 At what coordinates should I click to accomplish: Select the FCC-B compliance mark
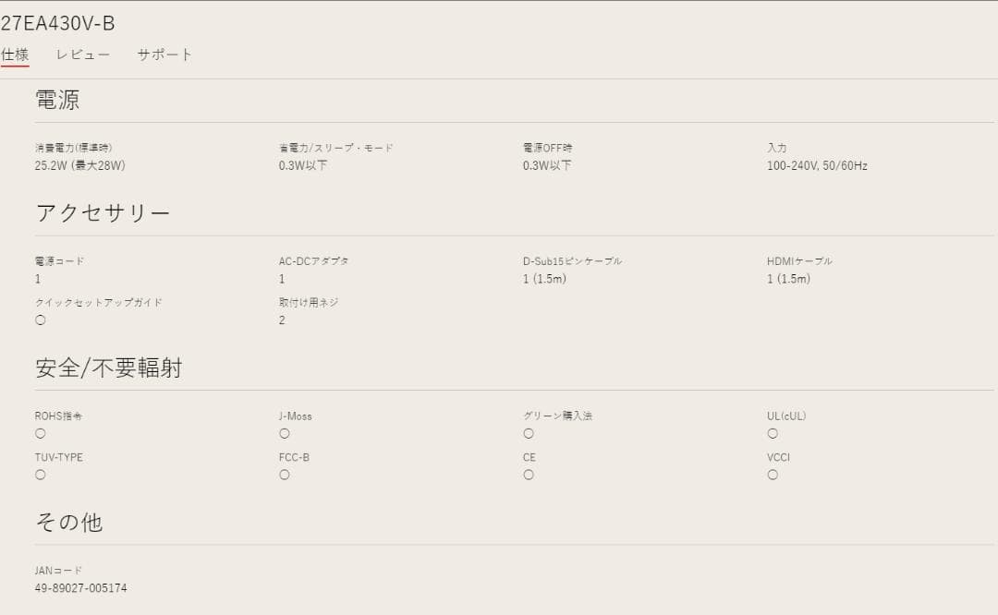pos(284,474)
